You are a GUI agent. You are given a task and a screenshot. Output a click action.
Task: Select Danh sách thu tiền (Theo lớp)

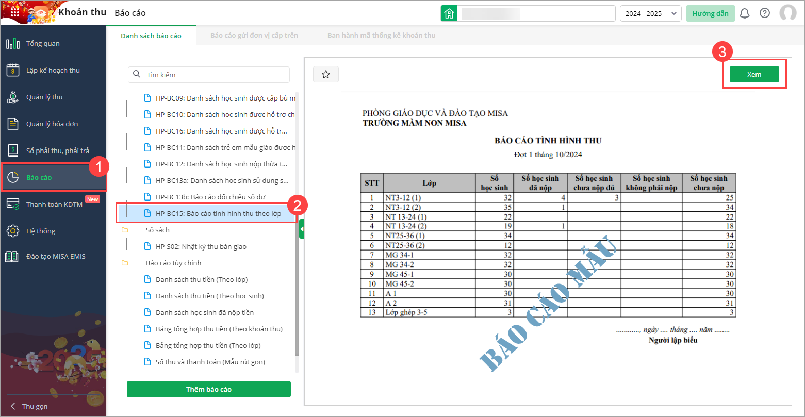pyautogui.click(x=202, y=279)
